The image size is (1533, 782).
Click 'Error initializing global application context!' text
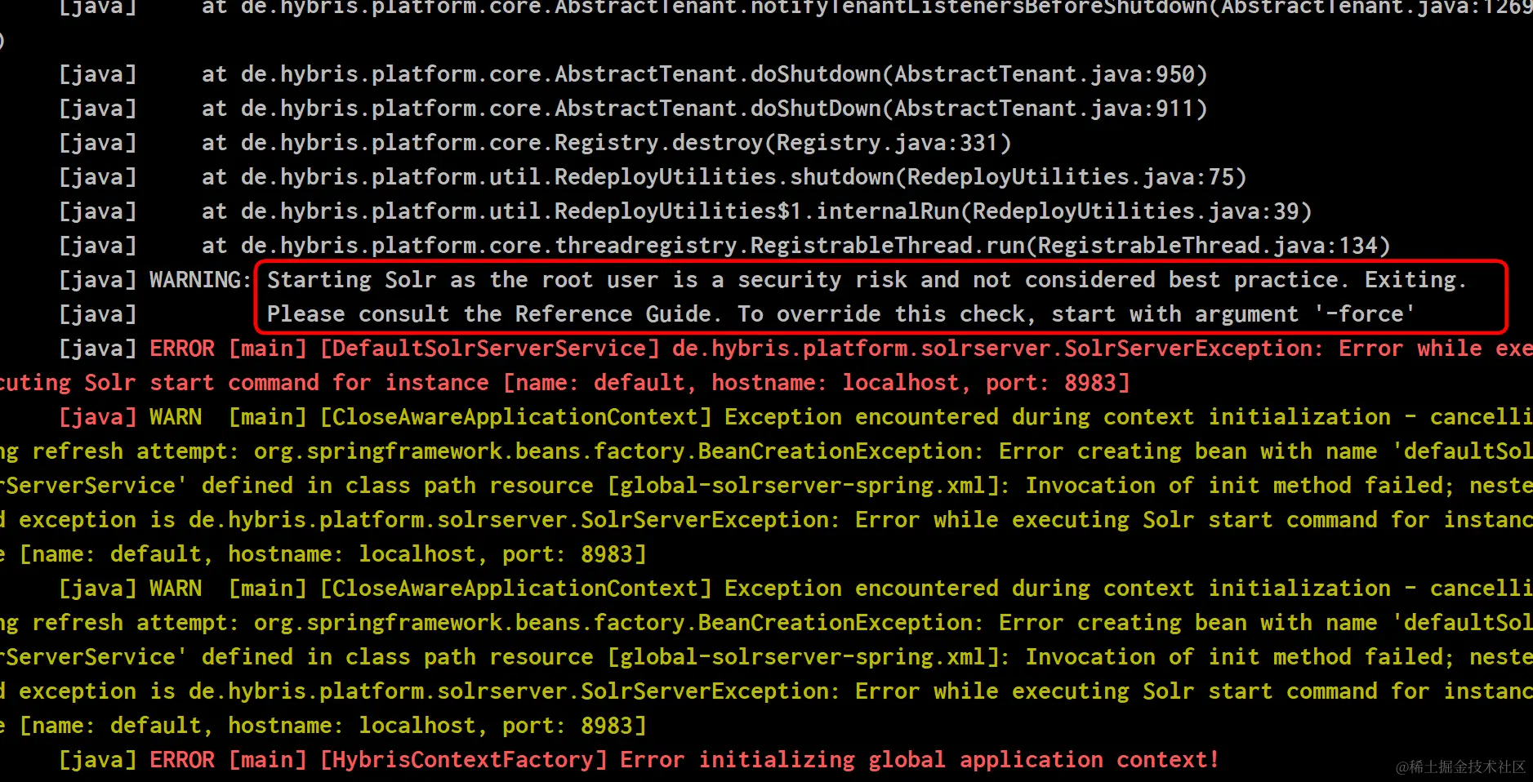point(920,760)
